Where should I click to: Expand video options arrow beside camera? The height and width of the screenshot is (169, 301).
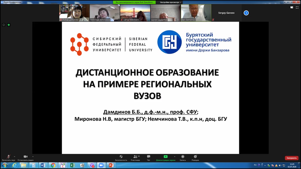tap(33, 156)
